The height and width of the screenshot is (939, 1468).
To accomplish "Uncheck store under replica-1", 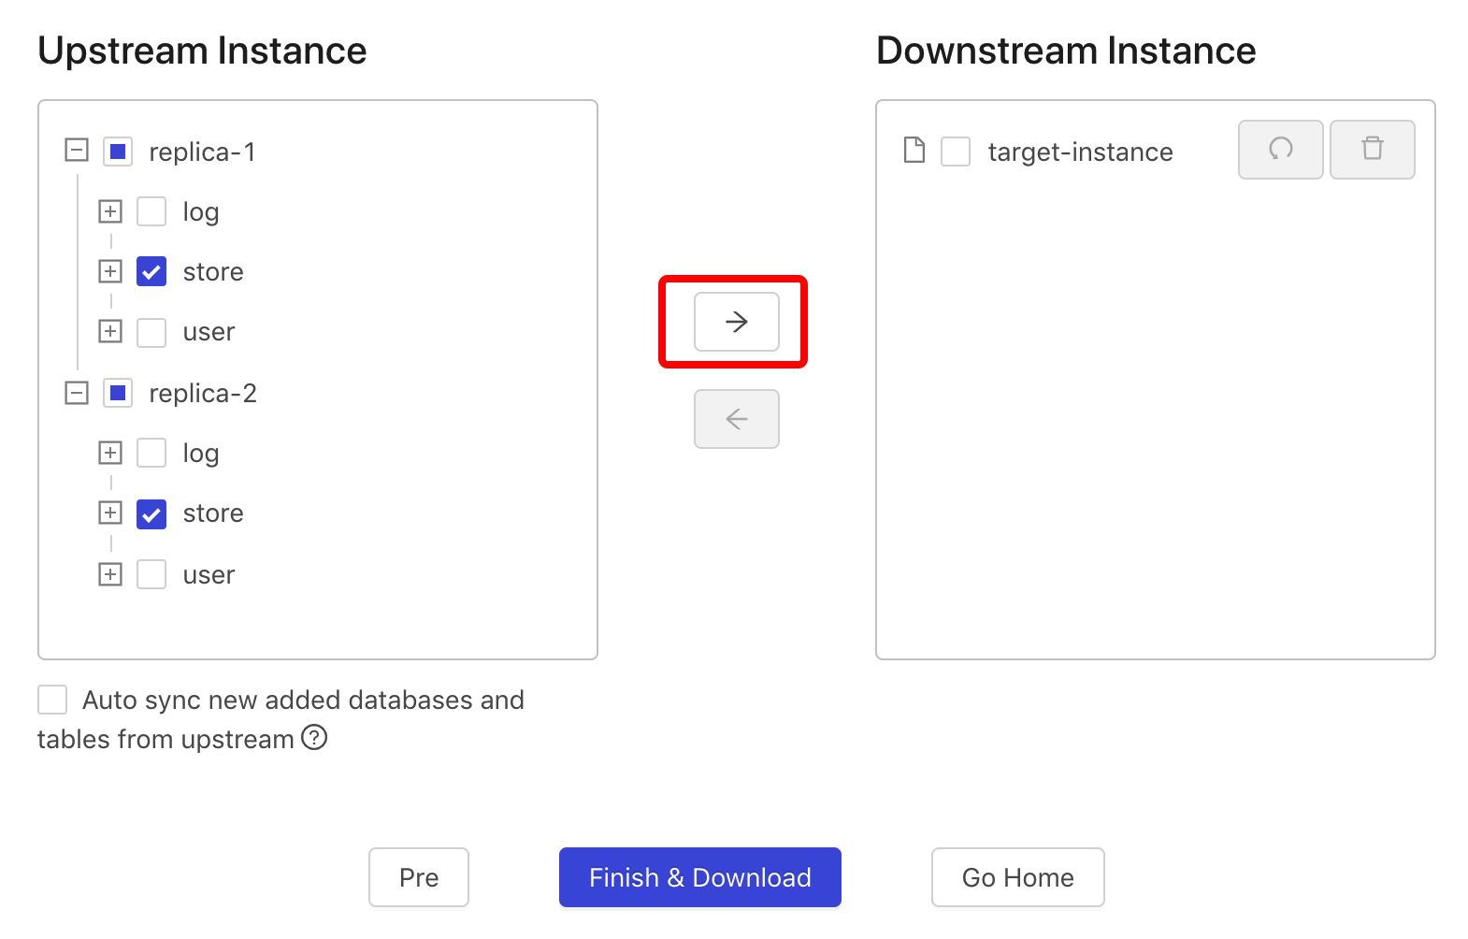I will tap(151, 271).
